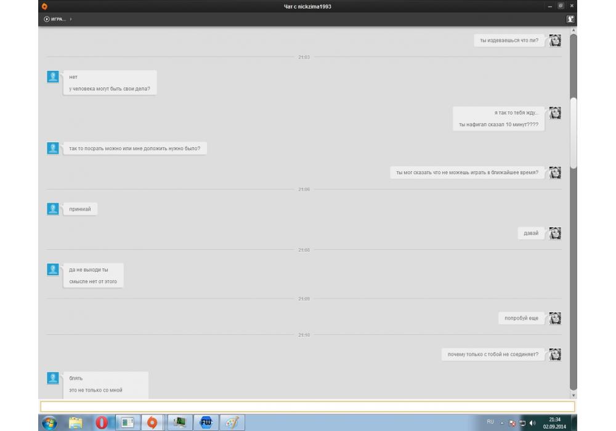
Task: Open the volume control in system tray
Action: click(532, 423)
